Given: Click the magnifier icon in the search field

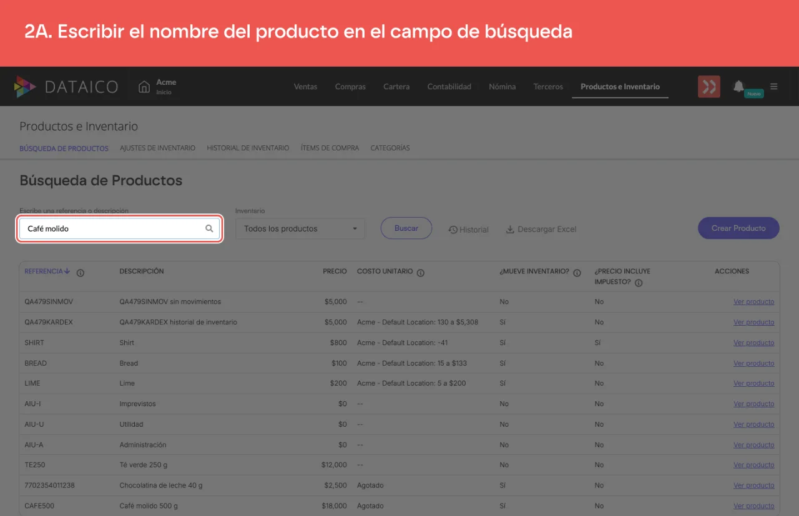Looking at the screenshot, I should click(209, 228).
